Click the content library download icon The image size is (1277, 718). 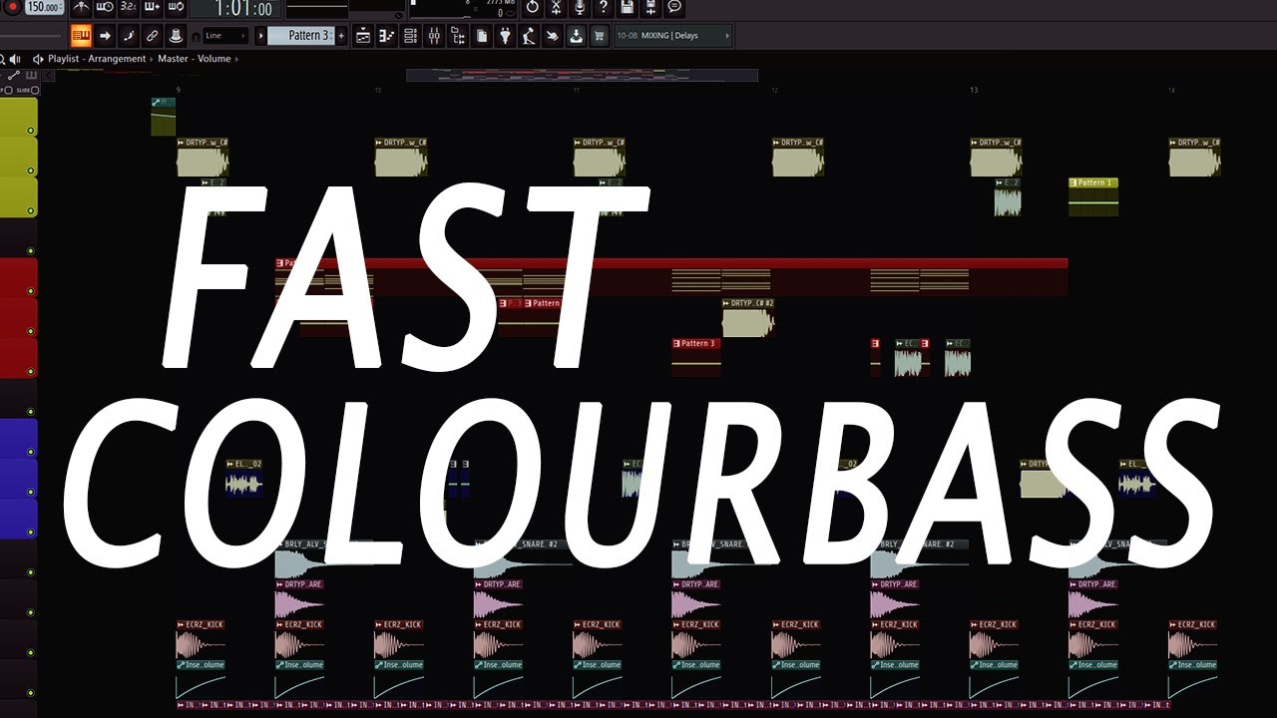[576, 36]
